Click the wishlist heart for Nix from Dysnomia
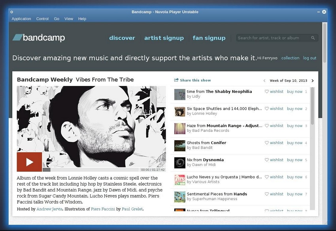336x231 pixels. click(x=266, y=160)
